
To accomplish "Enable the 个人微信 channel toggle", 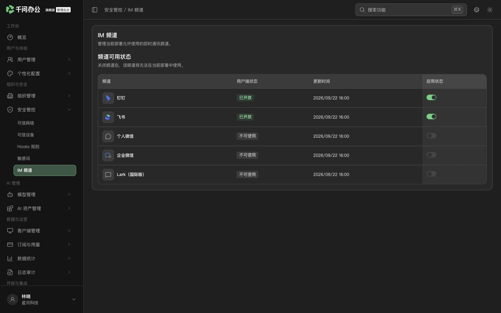I will point(431,136).
